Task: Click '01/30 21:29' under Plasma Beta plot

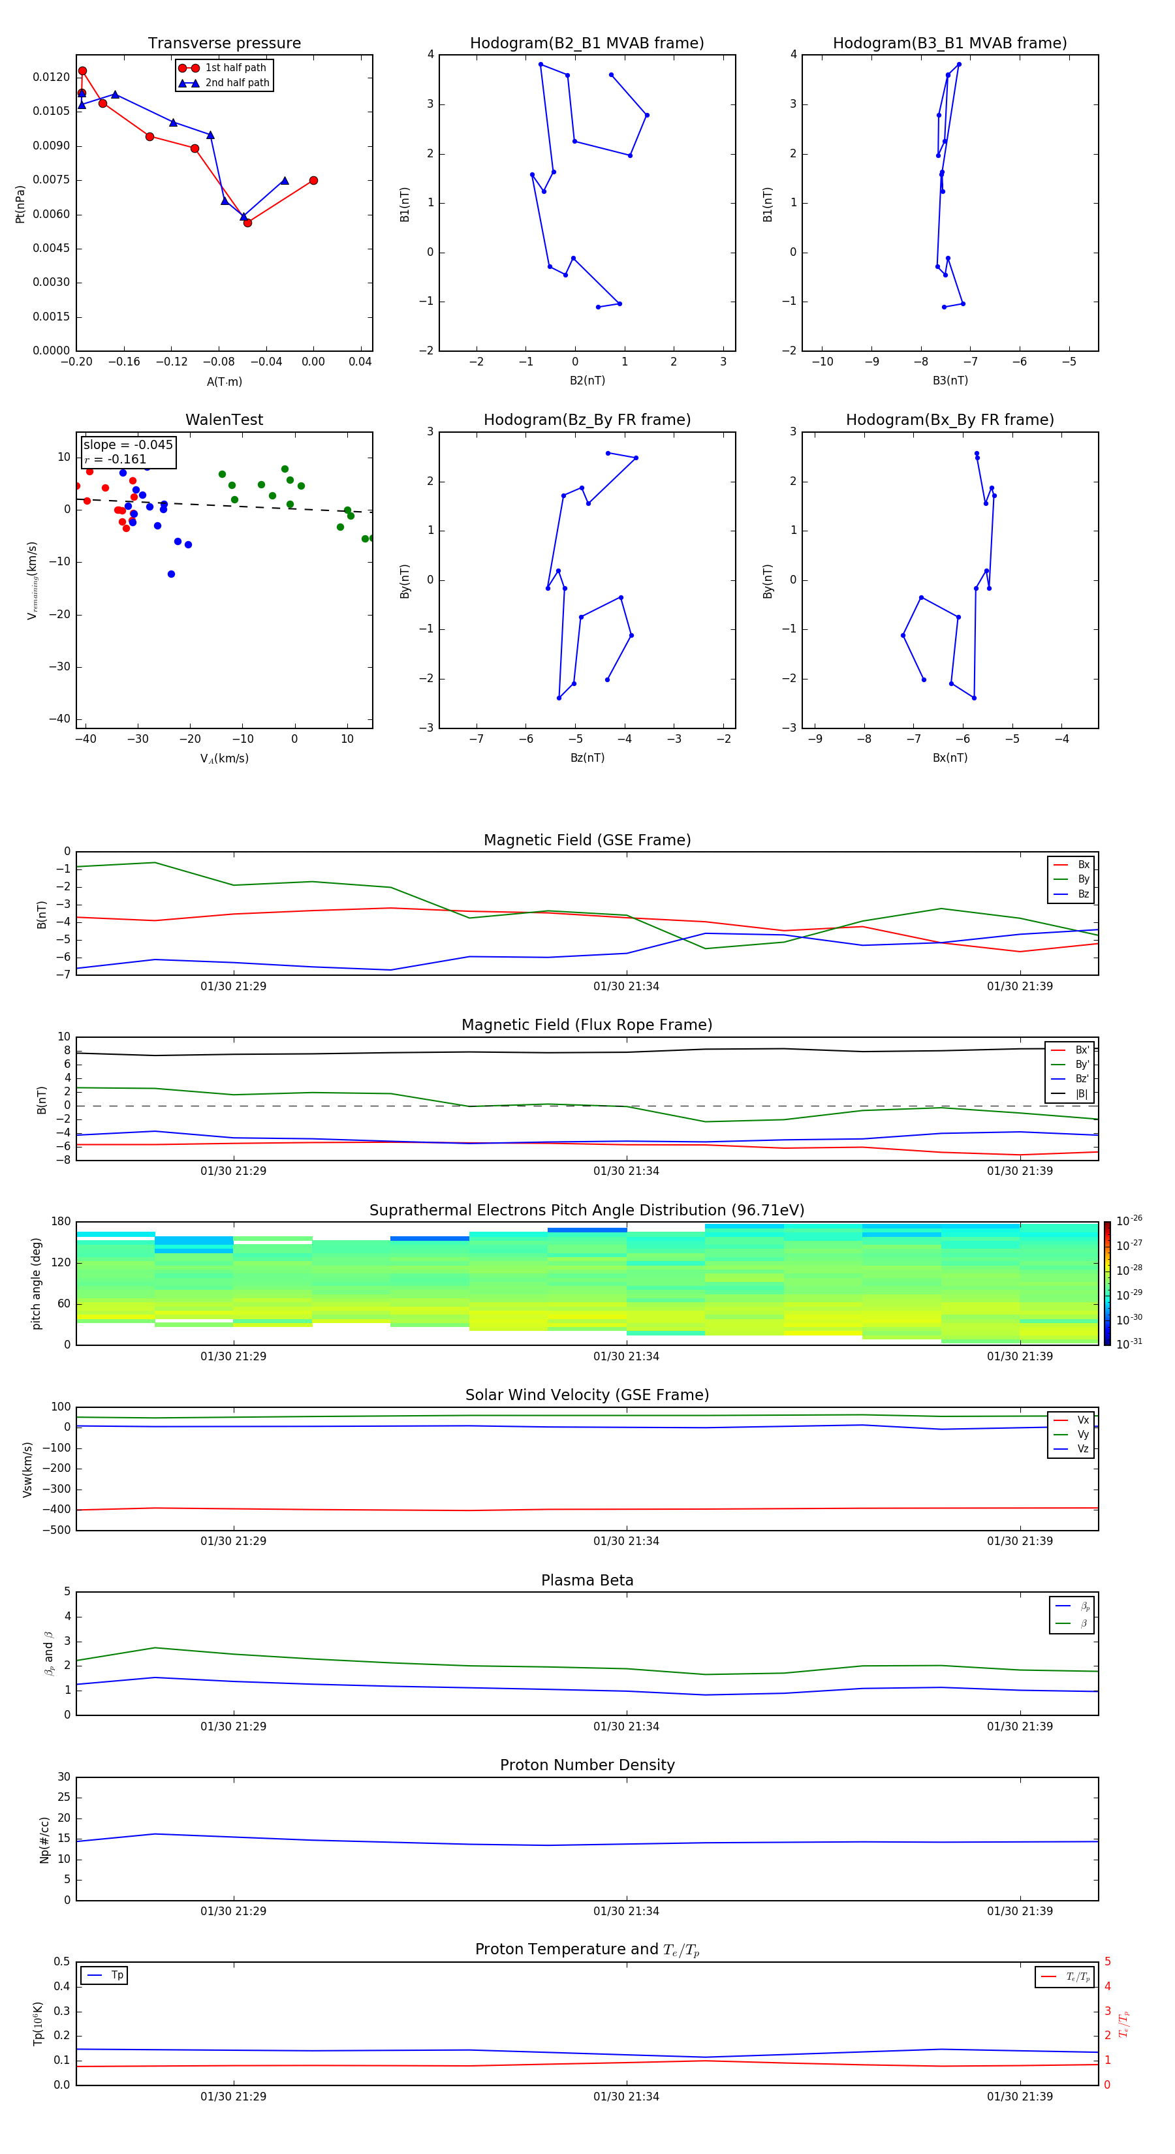Action: 233,1726
